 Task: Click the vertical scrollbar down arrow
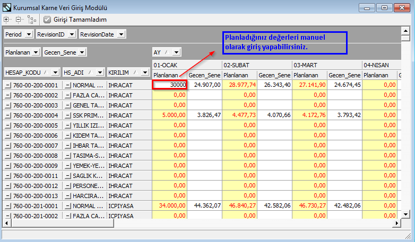[405, 214]
